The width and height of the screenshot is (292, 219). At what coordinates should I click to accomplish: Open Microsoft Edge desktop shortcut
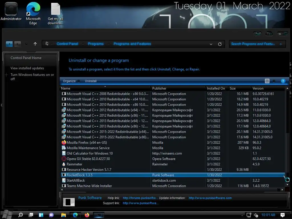pyautogui.click(x=33, y=13)
